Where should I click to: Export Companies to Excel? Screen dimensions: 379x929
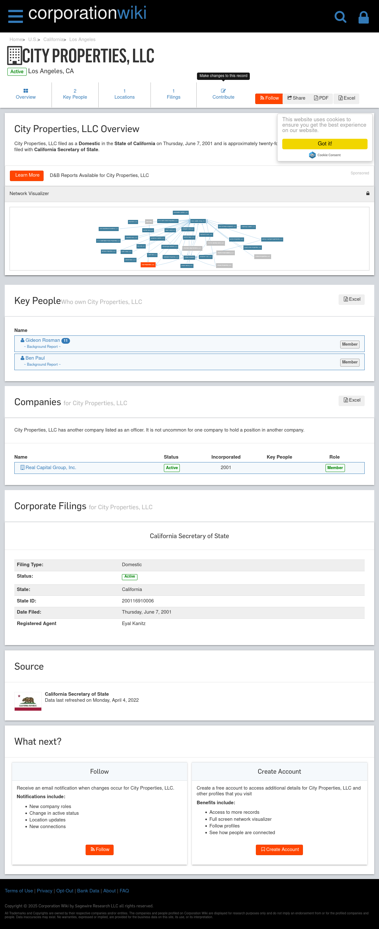[x=352, y=401]
